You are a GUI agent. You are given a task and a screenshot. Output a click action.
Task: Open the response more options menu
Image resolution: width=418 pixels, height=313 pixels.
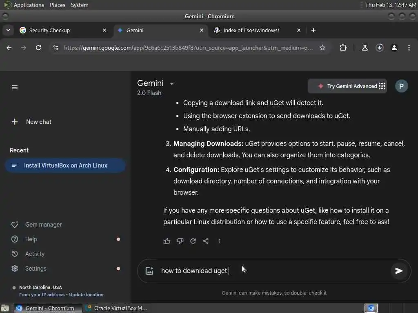[x=219, y=241]
